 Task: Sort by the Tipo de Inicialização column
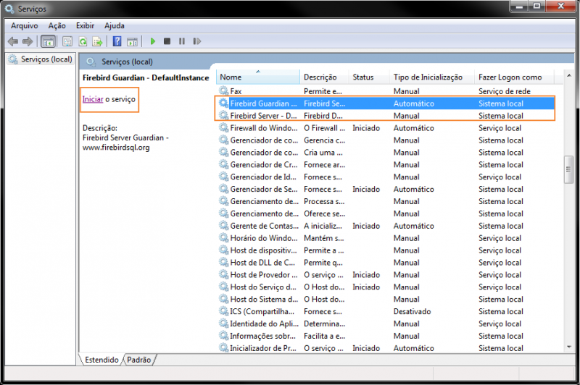tap(428, 77)
